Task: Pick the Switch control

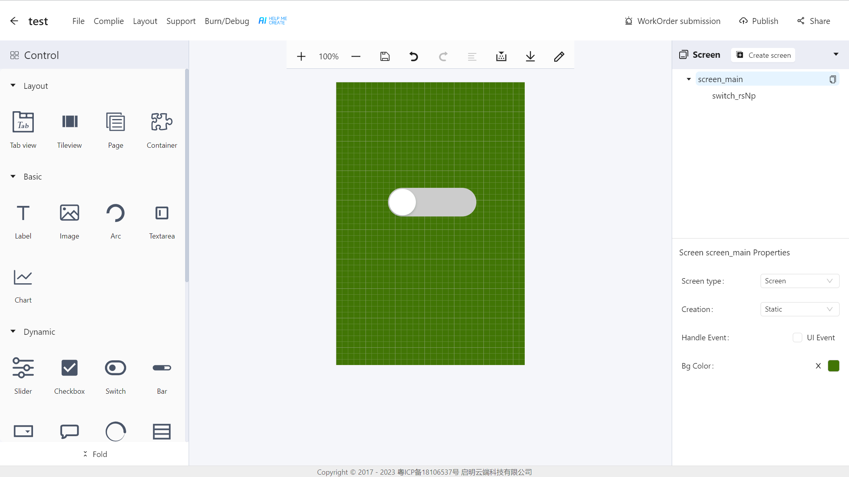Action: (116, 376)
